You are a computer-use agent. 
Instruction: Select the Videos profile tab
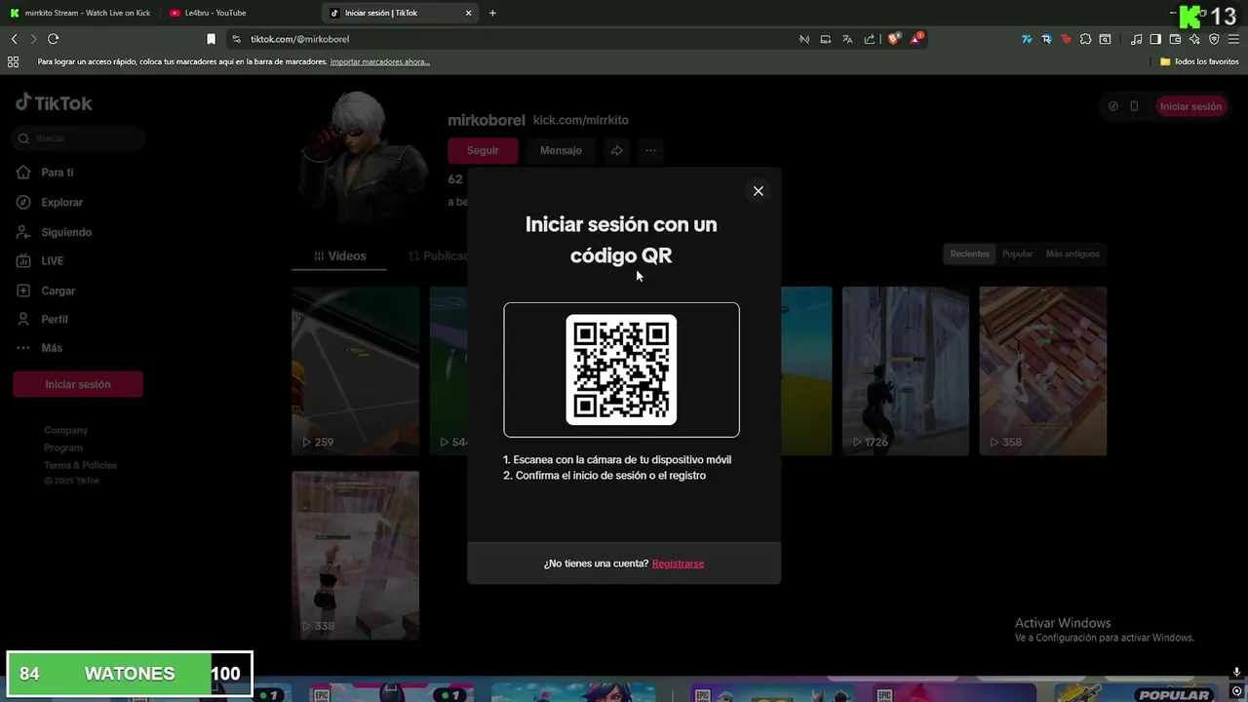pos(339,255)
